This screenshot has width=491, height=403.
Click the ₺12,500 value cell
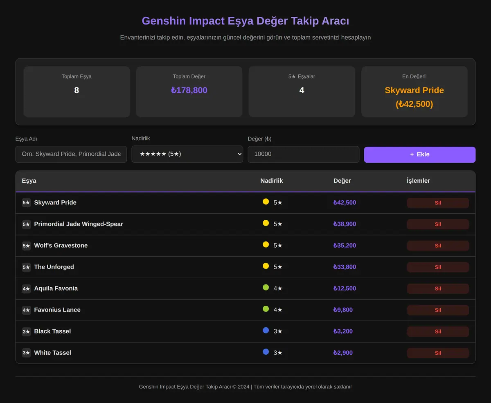pos(345,289)
